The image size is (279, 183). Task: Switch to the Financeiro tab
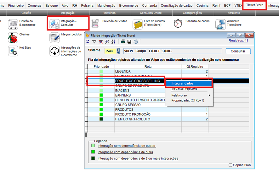click(x=16, y=6)
